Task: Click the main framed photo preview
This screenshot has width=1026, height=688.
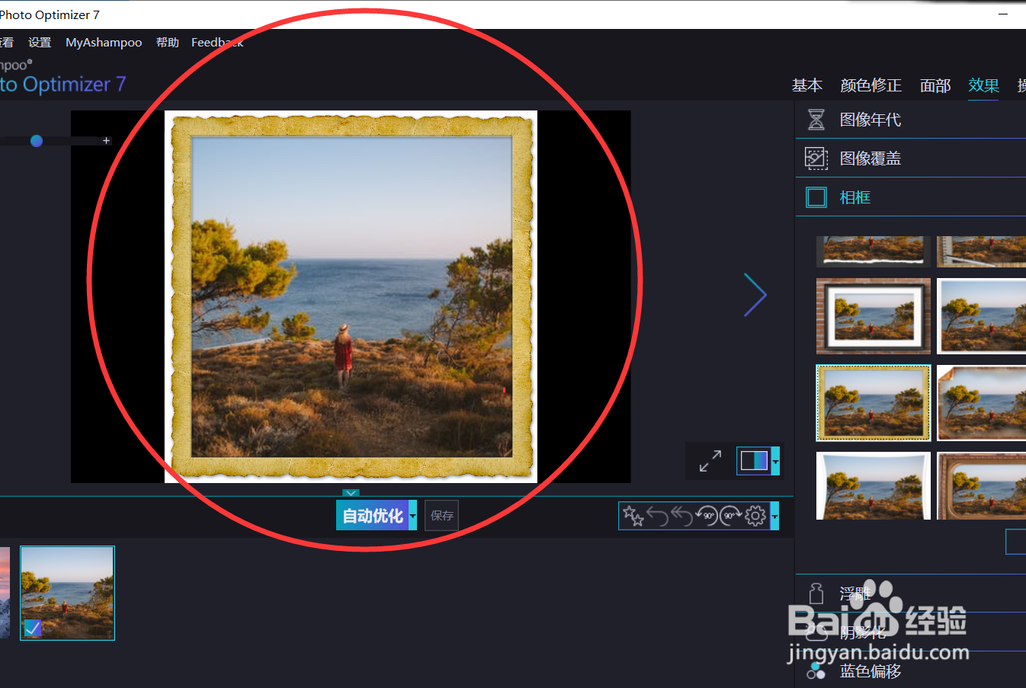Action: tap(351, 296)
